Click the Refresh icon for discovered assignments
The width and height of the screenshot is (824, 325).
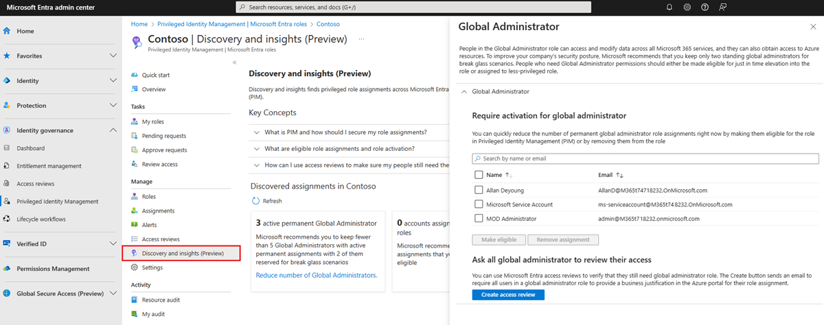pos(256,201)
